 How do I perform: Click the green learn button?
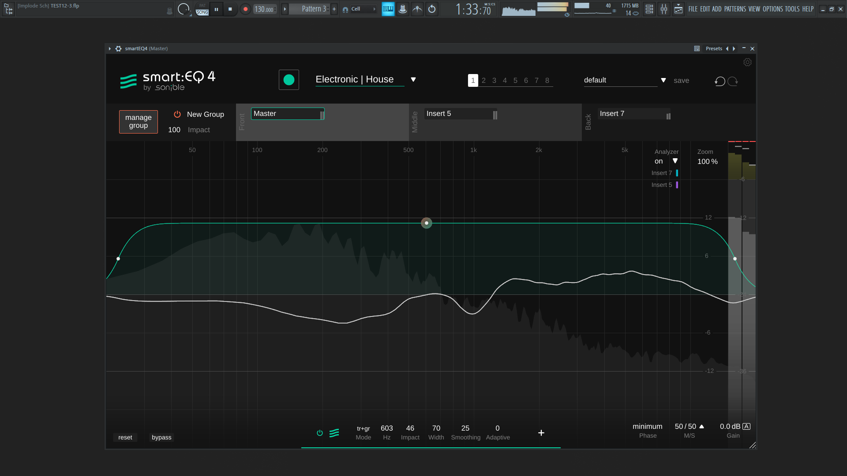(x=289, y=80)
